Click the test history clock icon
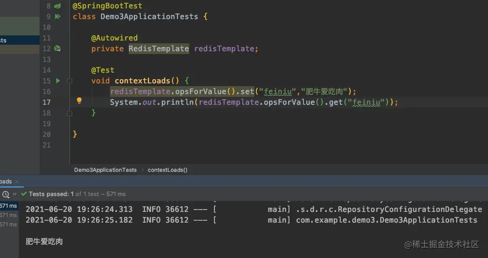Screen dimensions: 488x258 (x=6, y=194)
